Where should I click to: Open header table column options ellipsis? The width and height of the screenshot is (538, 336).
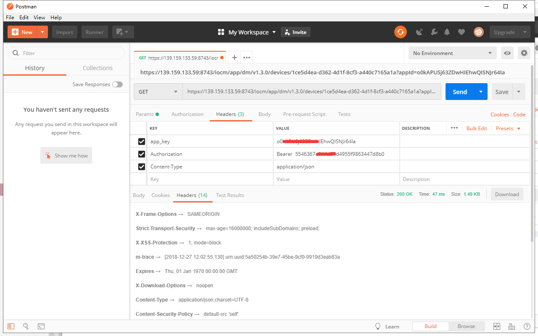pos(454,128)
